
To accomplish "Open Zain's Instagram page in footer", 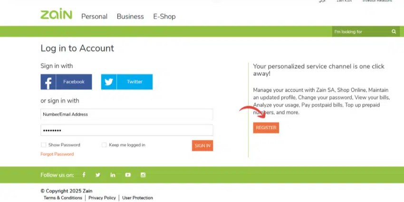I will coord(143,175).
